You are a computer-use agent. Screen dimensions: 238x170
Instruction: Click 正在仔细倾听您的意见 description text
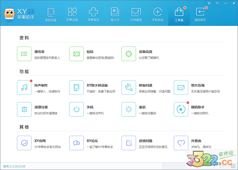pos(153,147)
